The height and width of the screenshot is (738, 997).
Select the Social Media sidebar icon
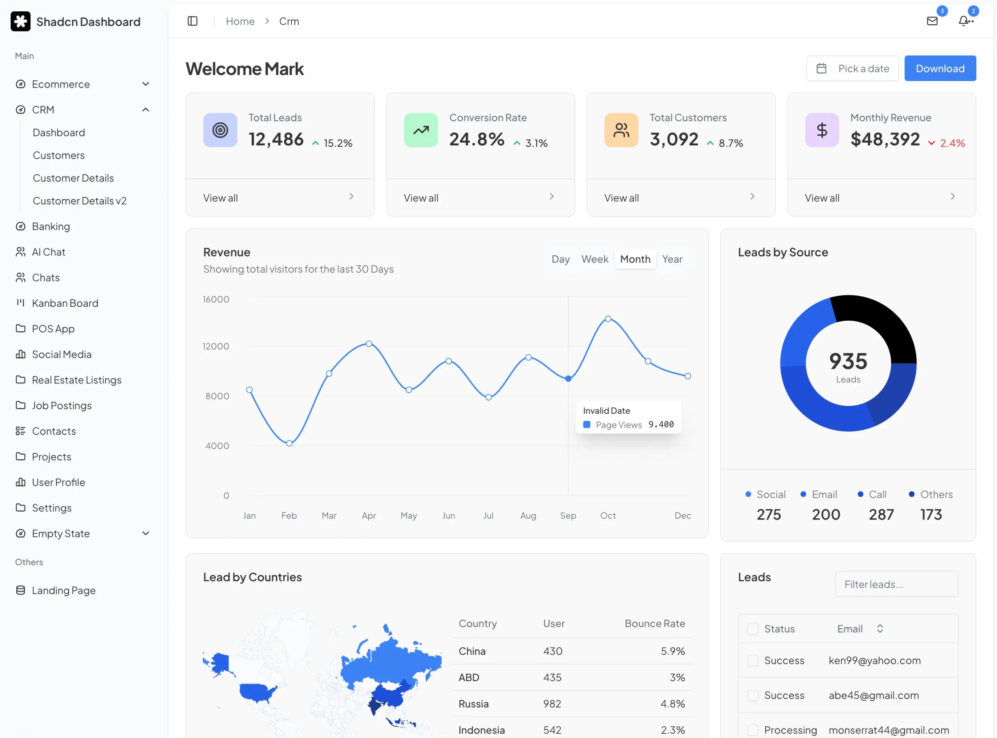[21, 354]
